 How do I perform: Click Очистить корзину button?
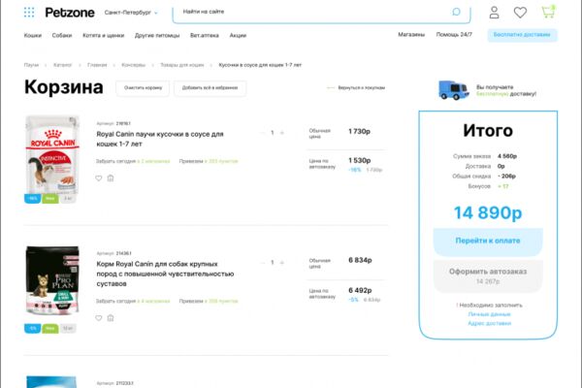coord(143,88)
